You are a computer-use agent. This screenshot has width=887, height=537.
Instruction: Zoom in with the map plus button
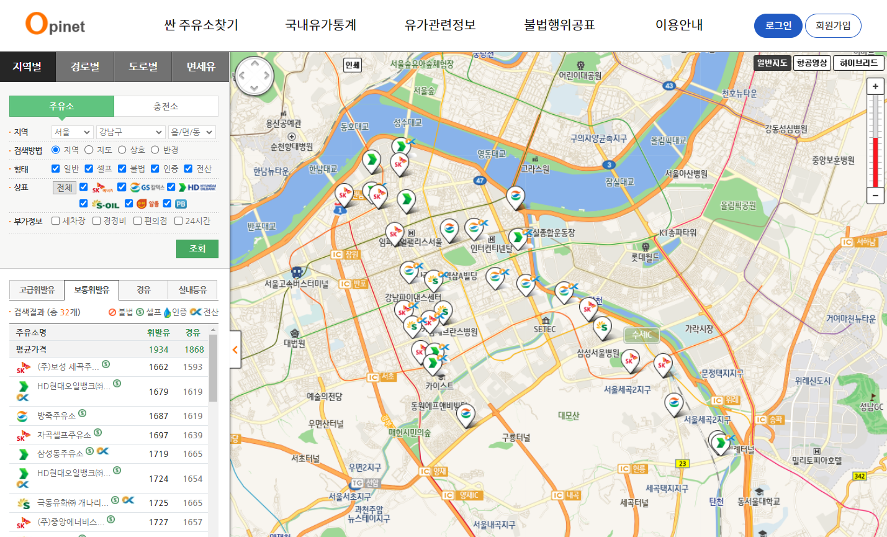tap(875, 86)
